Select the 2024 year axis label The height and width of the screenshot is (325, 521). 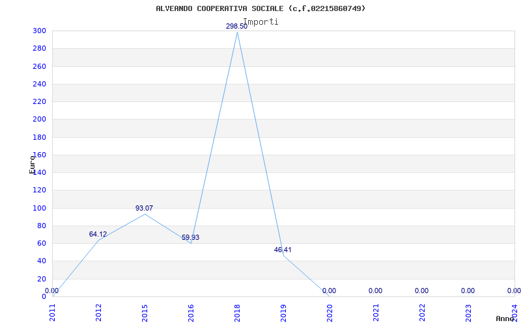click(514, 313)
